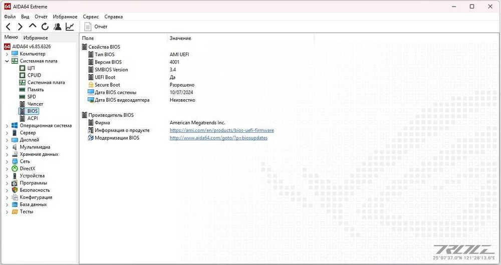Expand the Дисплей tree node

click(7, 140)
